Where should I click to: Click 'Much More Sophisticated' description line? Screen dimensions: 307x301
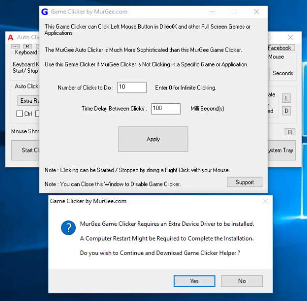[143, 50]
